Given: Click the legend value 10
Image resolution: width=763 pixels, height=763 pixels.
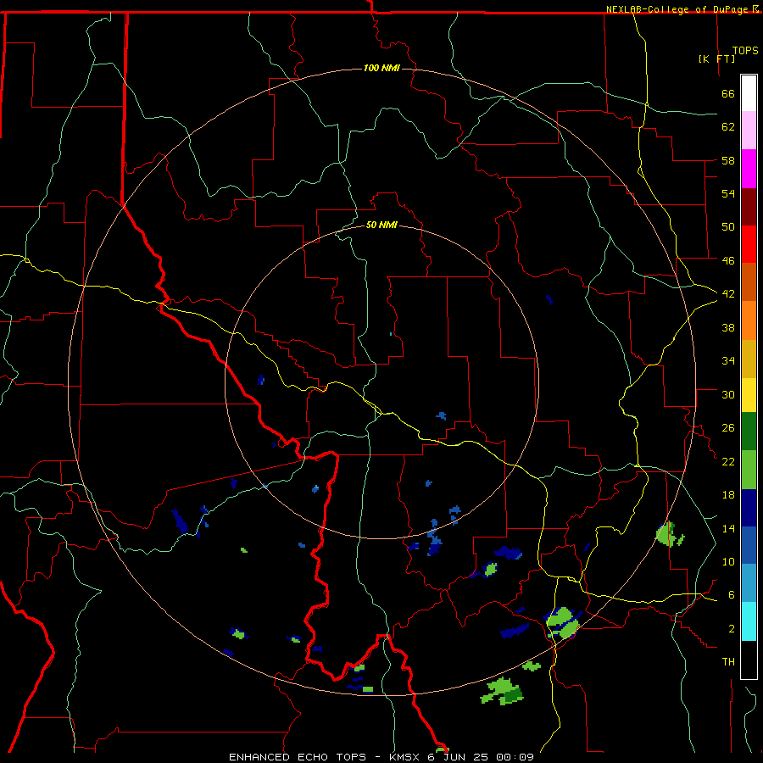Looking at the screenshot, I should click(728, 562).
